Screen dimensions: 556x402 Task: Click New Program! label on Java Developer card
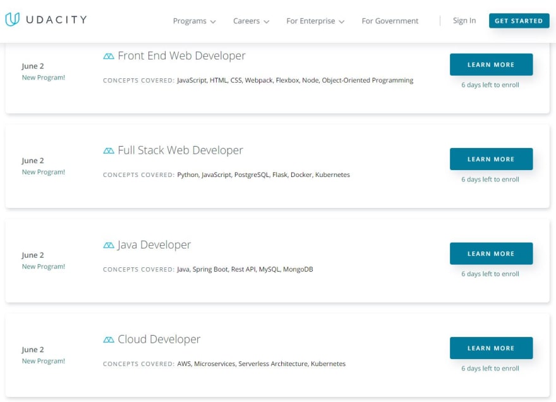coord(44,267)
